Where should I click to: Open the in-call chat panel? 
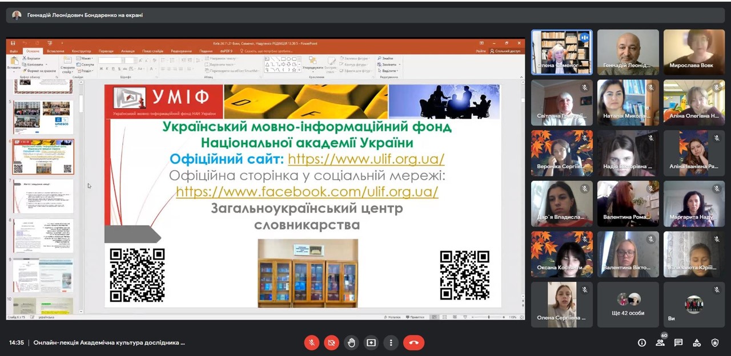pyautogui.click(x=678, y=342)
